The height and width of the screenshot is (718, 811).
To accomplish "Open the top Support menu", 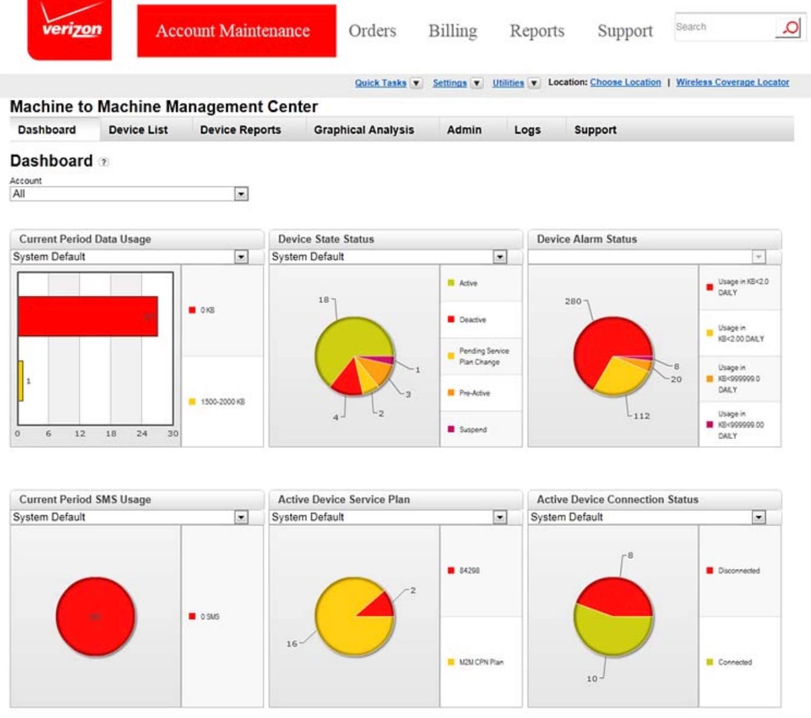I will click(625, 31).
